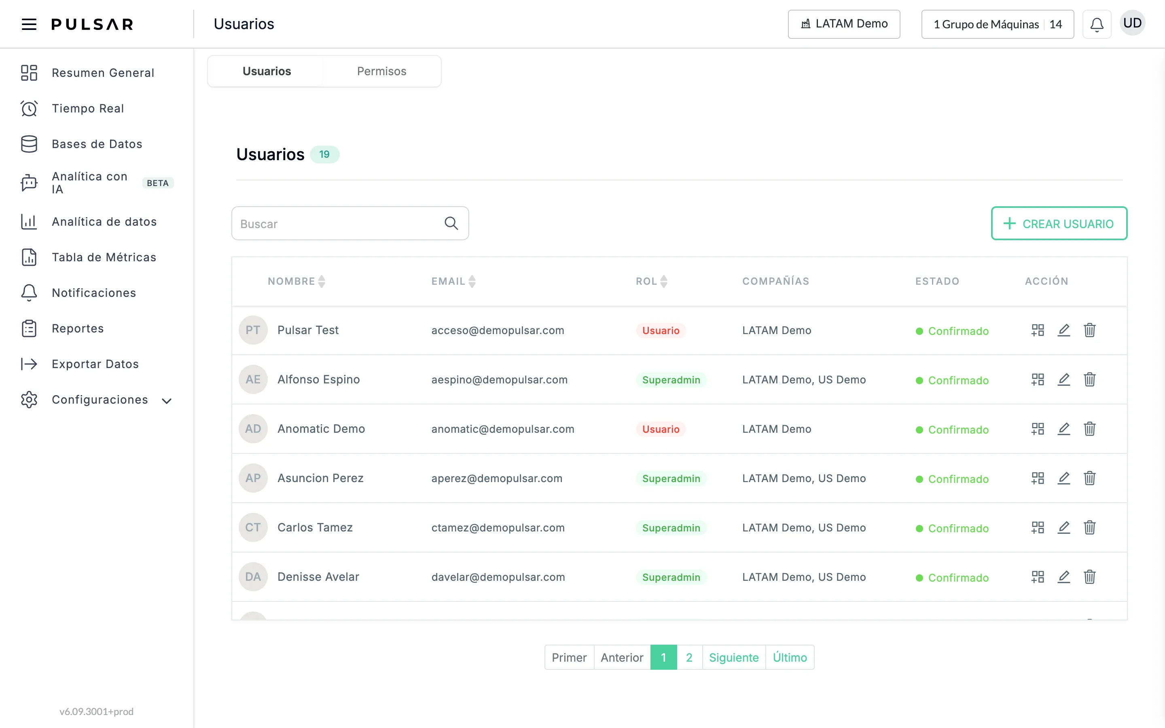Open the Grupo de Máquinas selector
This screenshot has width=1165, height=728.
coord(998,24)
